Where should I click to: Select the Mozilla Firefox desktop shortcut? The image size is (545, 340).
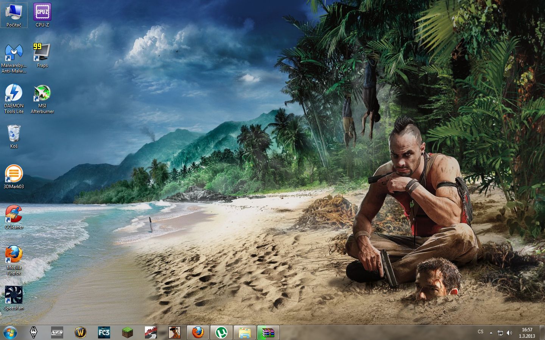(14, 260)
